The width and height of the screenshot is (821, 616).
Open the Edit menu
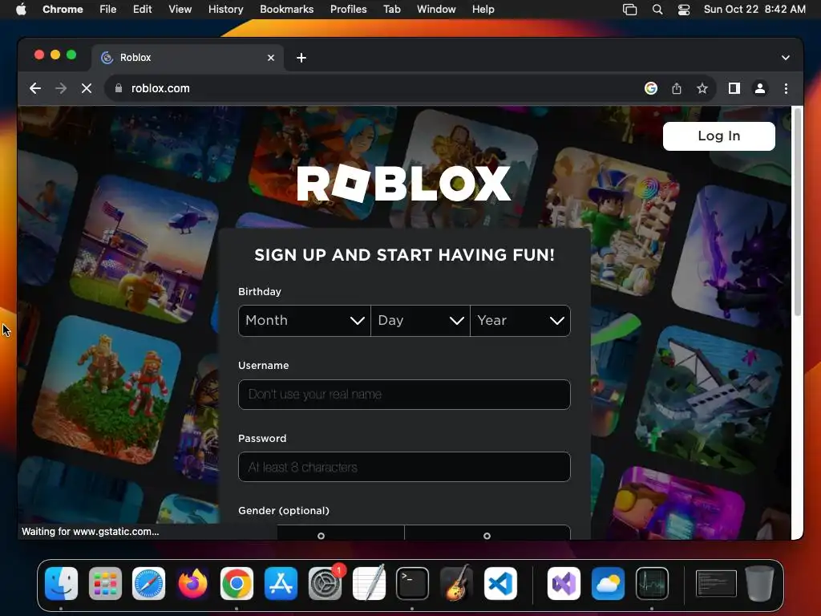click(142, 10)
